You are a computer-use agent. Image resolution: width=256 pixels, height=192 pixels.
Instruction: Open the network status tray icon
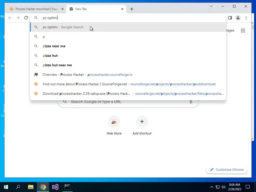tap(218, 187)
